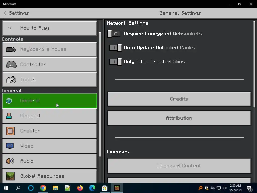The height and width of the screenshot is (193, 257).
Task: Open Licensed Content
Action: 179,166
